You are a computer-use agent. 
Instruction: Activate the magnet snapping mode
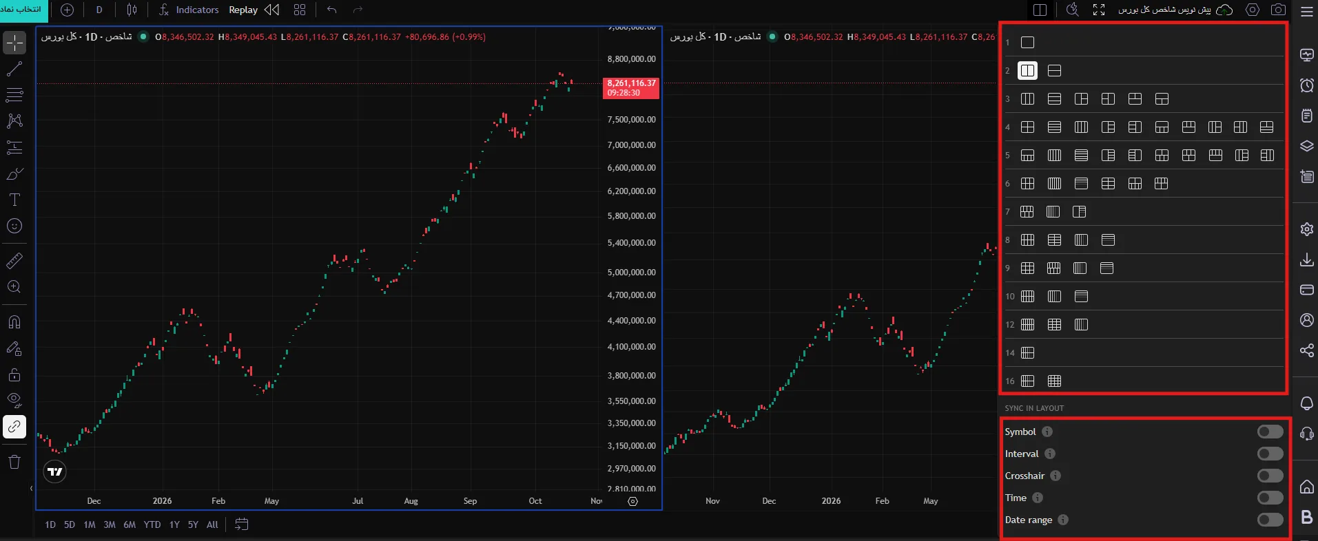tap(14, 321)
